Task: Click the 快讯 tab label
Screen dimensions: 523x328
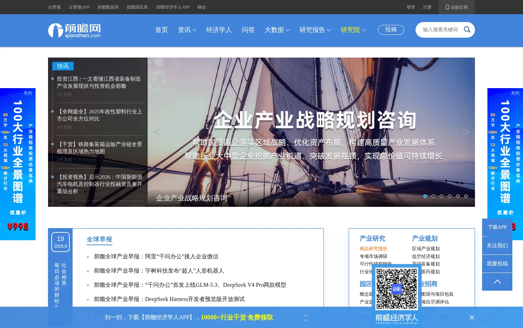Action: point(63,66)
